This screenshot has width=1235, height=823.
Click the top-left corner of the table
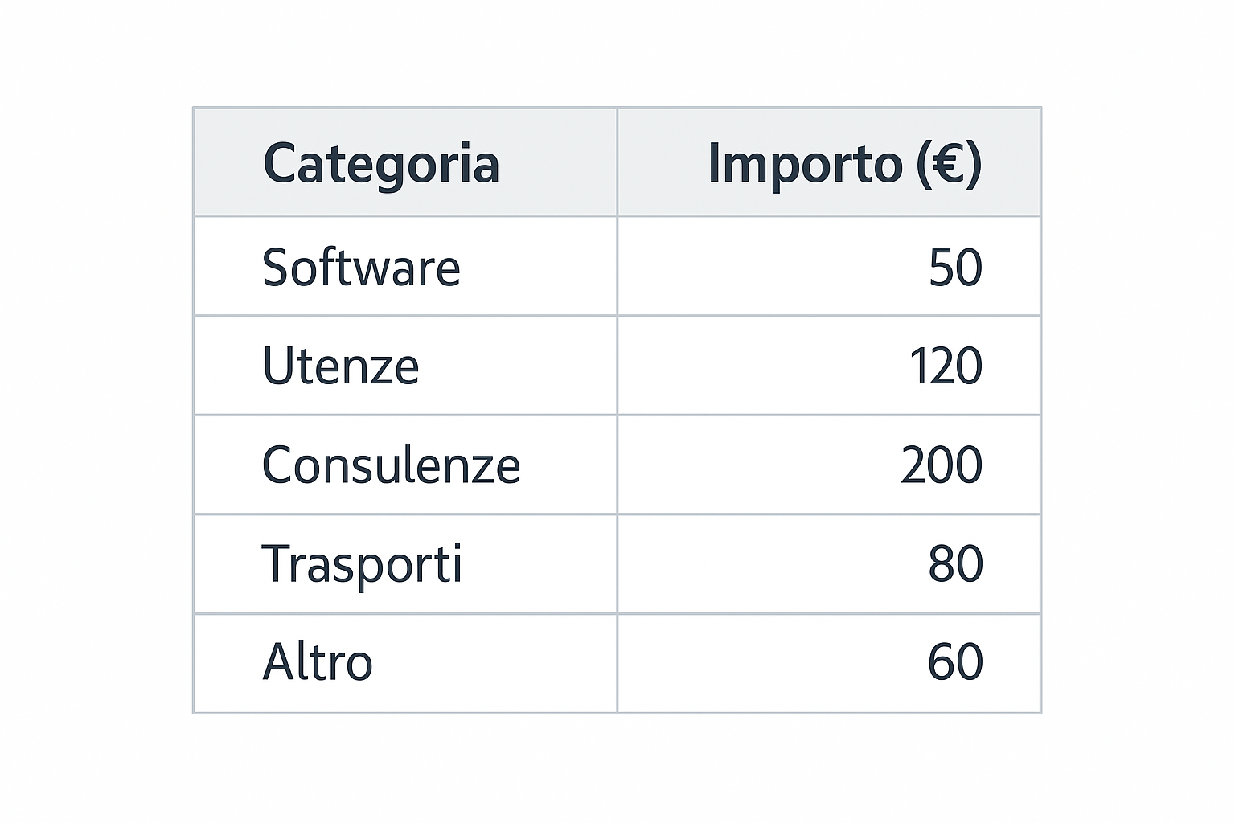click(x=194, y=108)
